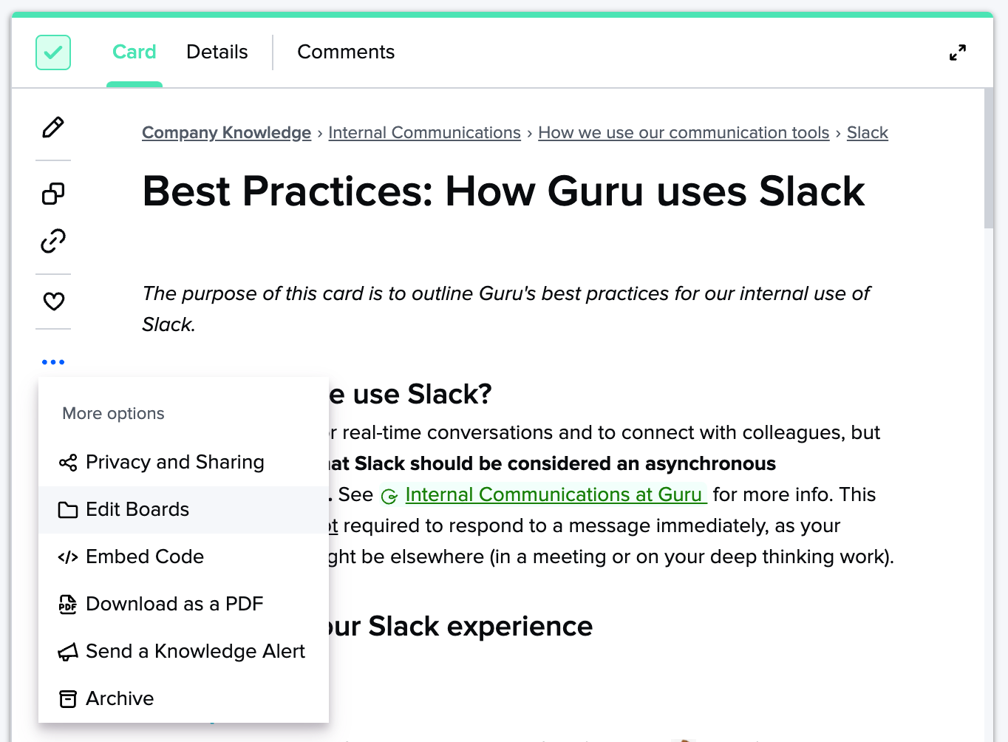Image resolution: width=1008 pixels, height=742 pixels.
Task: Open Internal Communications at Guru card link
Action: point(556,494)
